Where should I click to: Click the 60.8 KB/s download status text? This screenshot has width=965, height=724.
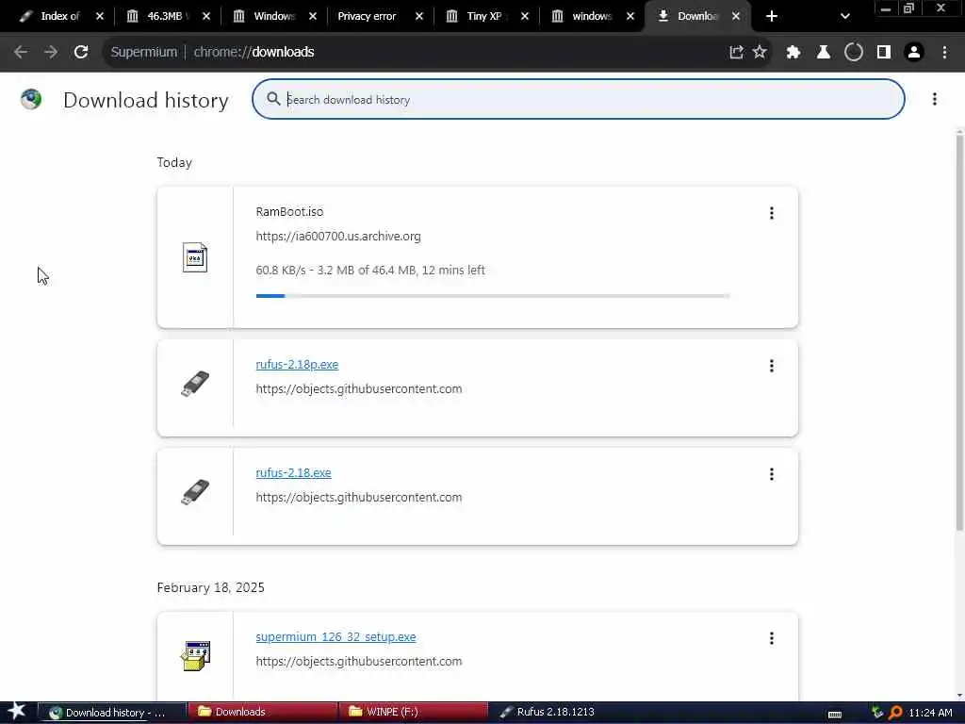369,271
